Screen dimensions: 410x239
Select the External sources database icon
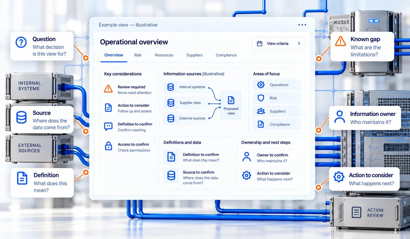(171, 118)
